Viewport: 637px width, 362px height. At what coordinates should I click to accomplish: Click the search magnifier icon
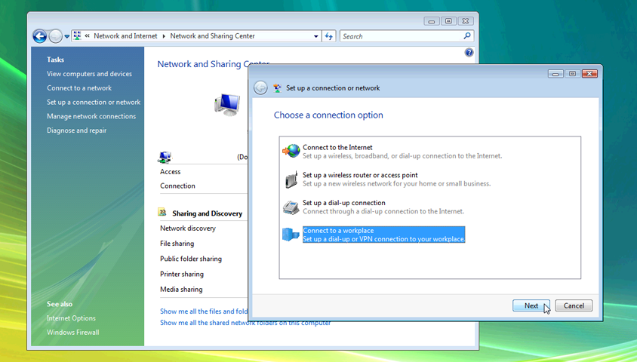click(468, 36)
